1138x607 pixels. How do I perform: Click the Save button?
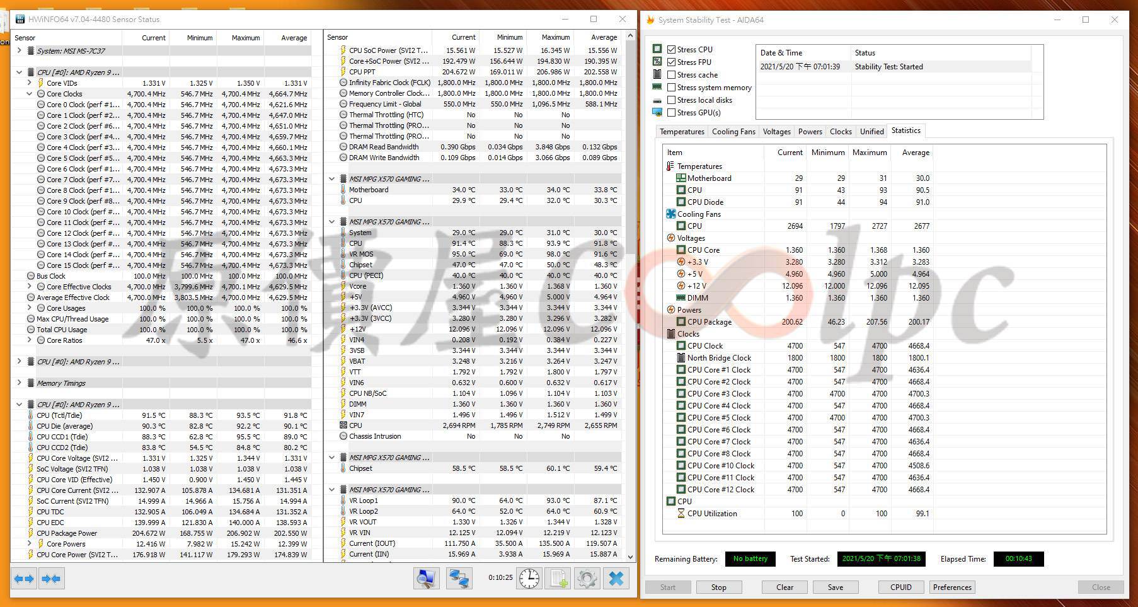[835, 587]
